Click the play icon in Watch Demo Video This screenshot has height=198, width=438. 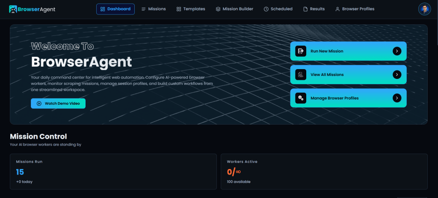point(39,103)
